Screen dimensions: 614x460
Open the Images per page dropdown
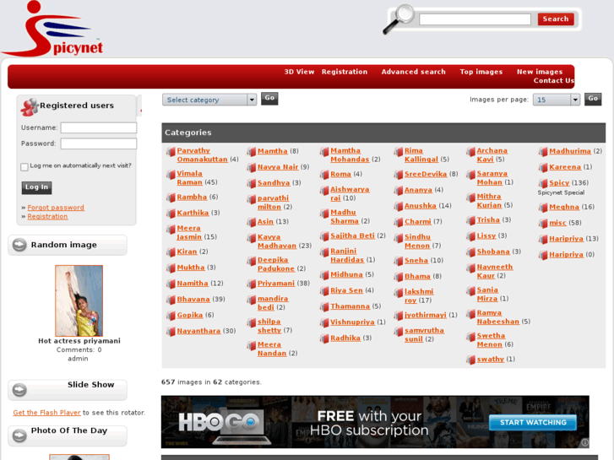tap(556, 100)
